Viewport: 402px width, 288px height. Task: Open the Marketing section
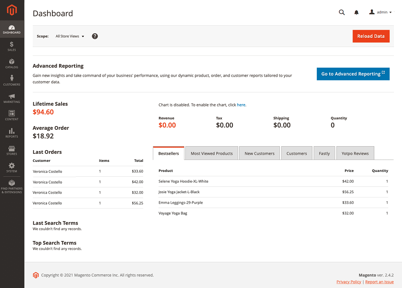(12, 98)
